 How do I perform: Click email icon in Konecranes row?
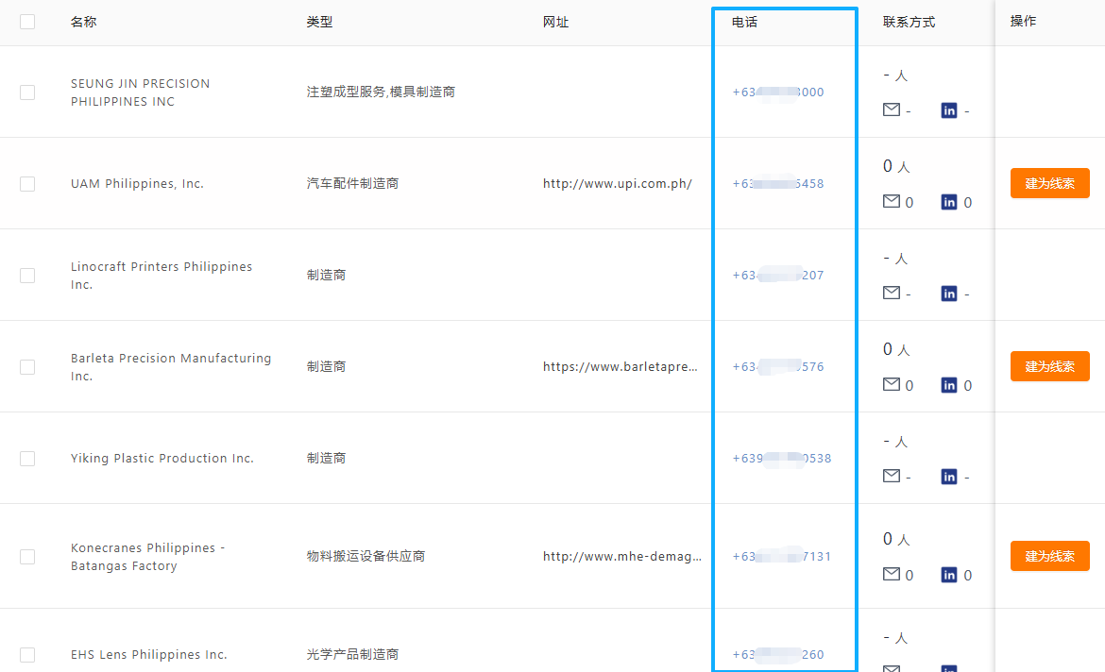pyautogui.click(x=892, y=574)
